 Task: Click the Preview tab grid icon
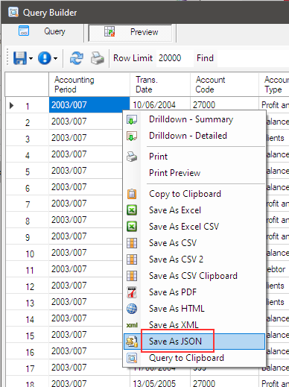pyautogui.click(x=109, y=31)
